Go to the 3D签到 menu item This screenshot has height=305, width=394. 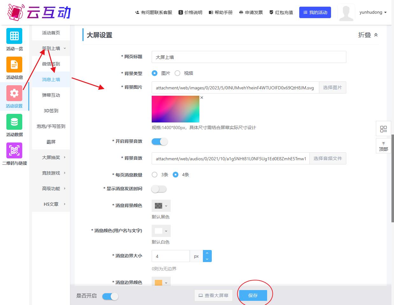click(51, 111)
